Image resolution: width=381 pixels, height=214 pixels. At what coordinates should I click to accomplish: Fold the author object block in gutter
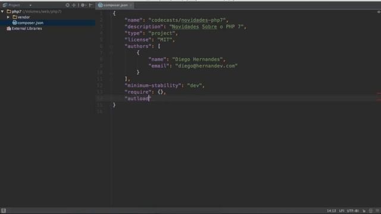point(111,53)
